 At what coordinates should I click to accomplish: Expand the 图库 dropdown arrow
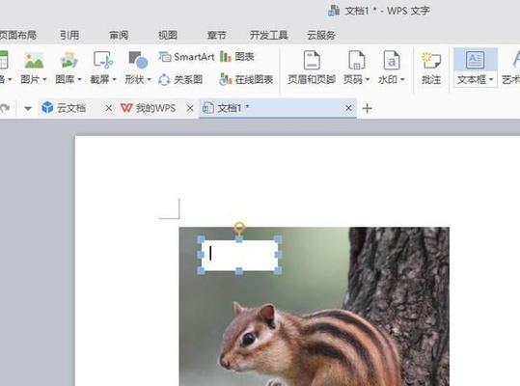[79, 79]
